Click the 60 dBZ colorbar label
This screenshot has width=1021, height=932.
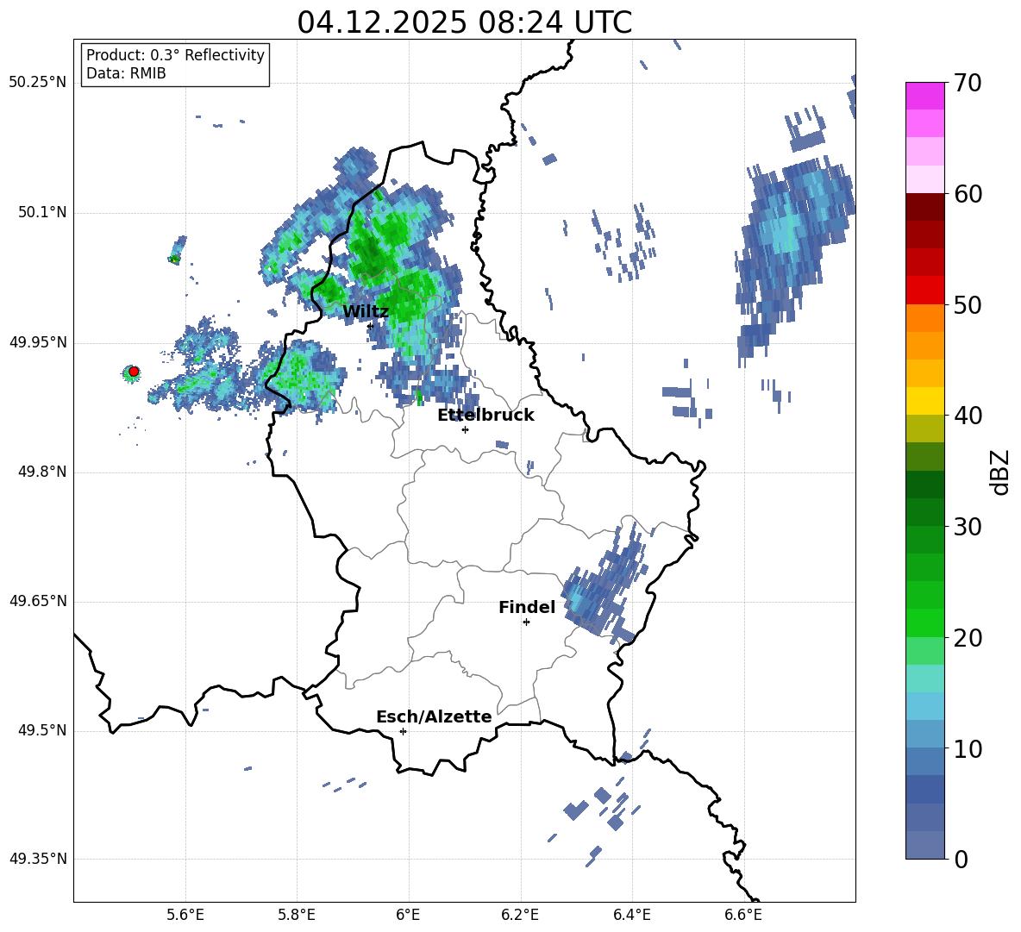pyautogui.click(x=968, y=194)
